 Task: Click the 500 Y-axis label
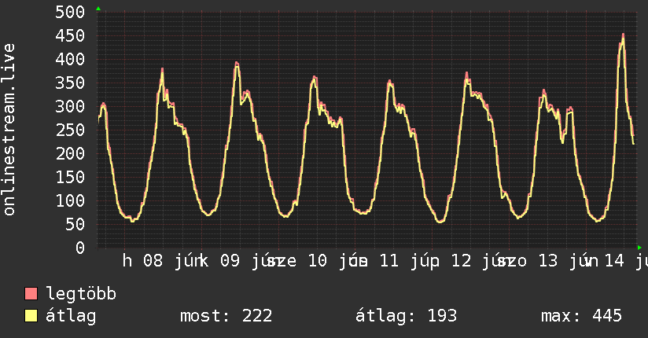click(70, 12)
